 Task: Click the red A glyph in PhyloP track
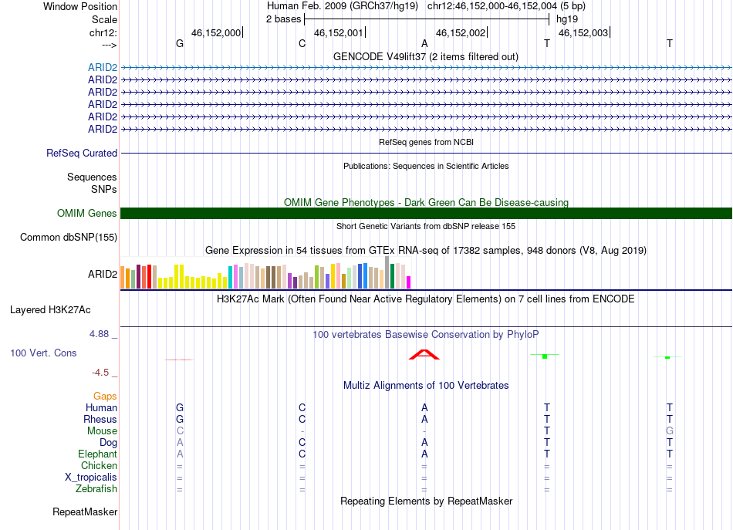[424, 354]
